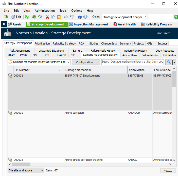The width and height of the screenshot is (178, 176).
Task: Click the Edit toolbar button
Action: coord(16,17)
